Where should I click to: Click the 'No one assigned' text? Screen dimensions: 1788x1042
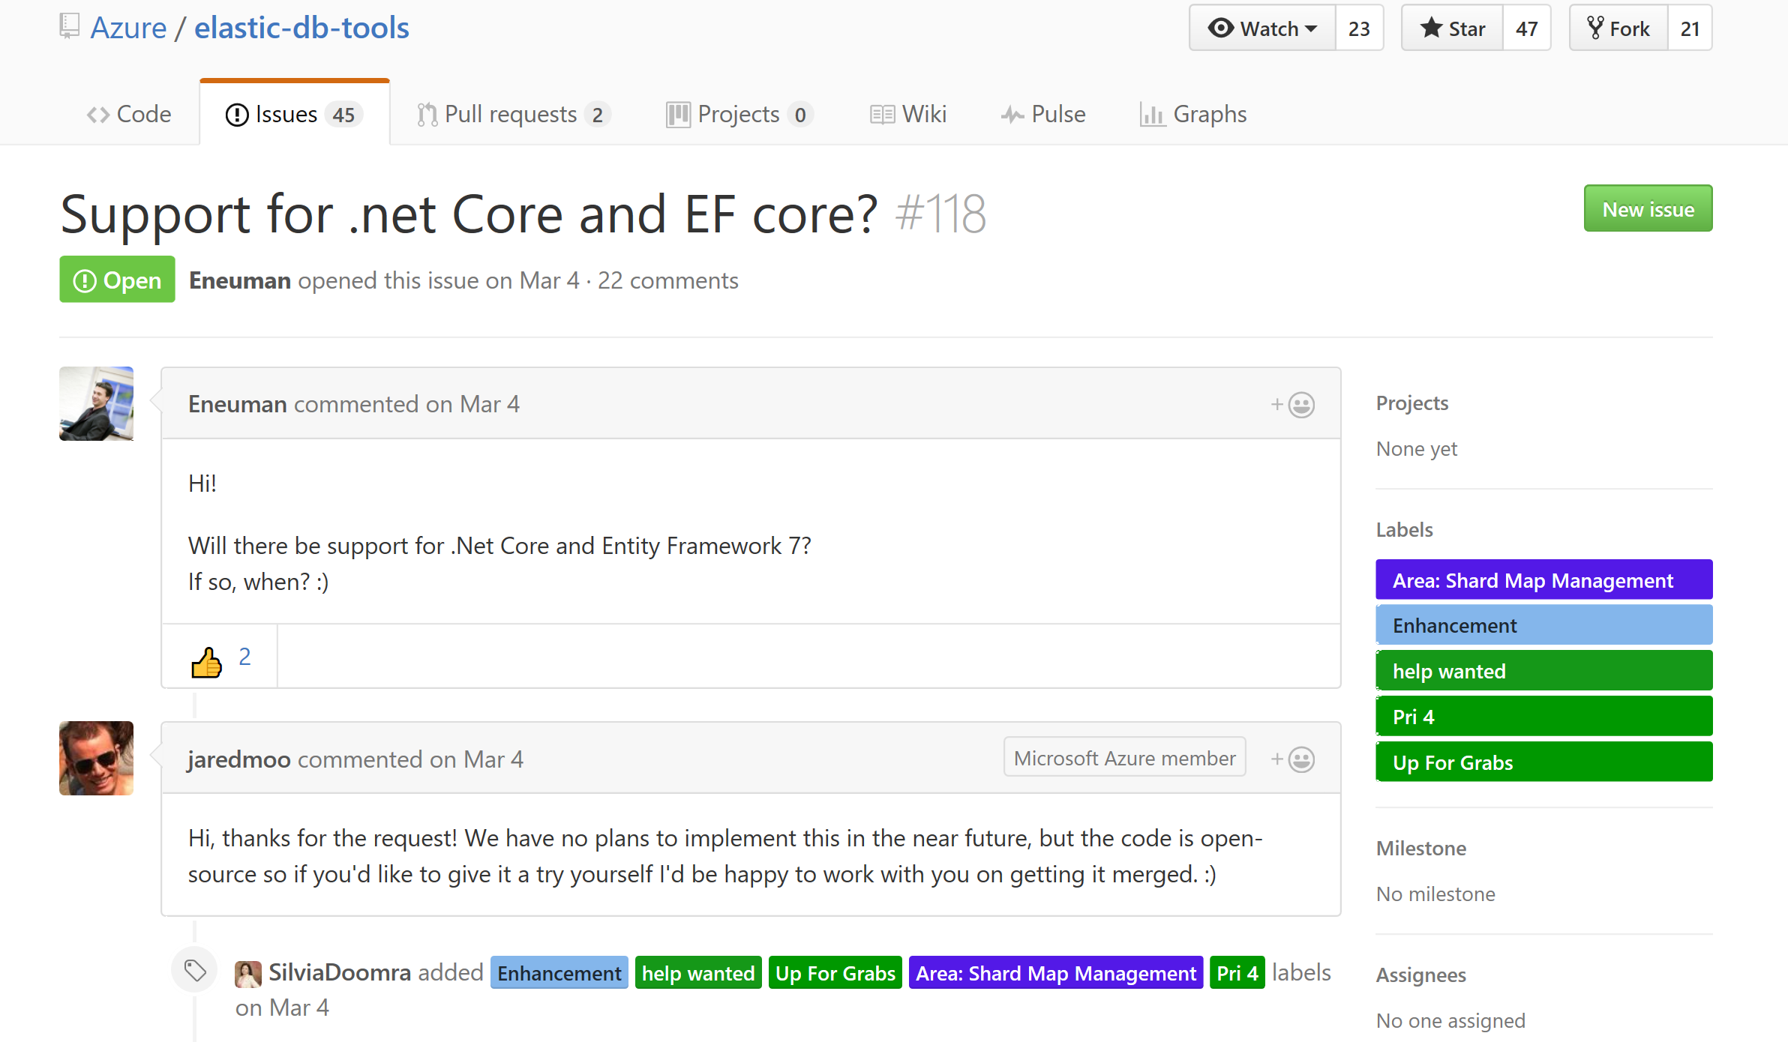[1450, 1020]
